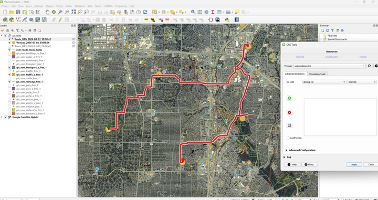378x200 pixels.
Task: Click the Zoom Out magnifier tool
Action: point(67,12)
